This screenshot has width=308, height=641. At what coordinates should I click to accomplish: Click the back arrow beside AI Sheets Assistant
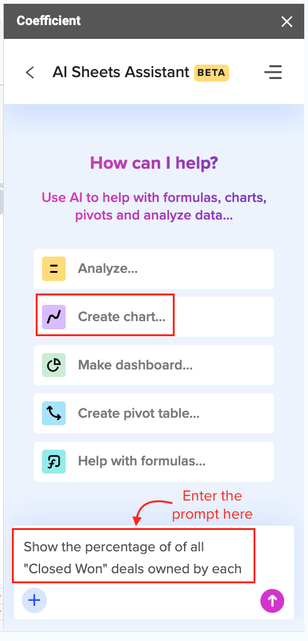click(30, 72)
